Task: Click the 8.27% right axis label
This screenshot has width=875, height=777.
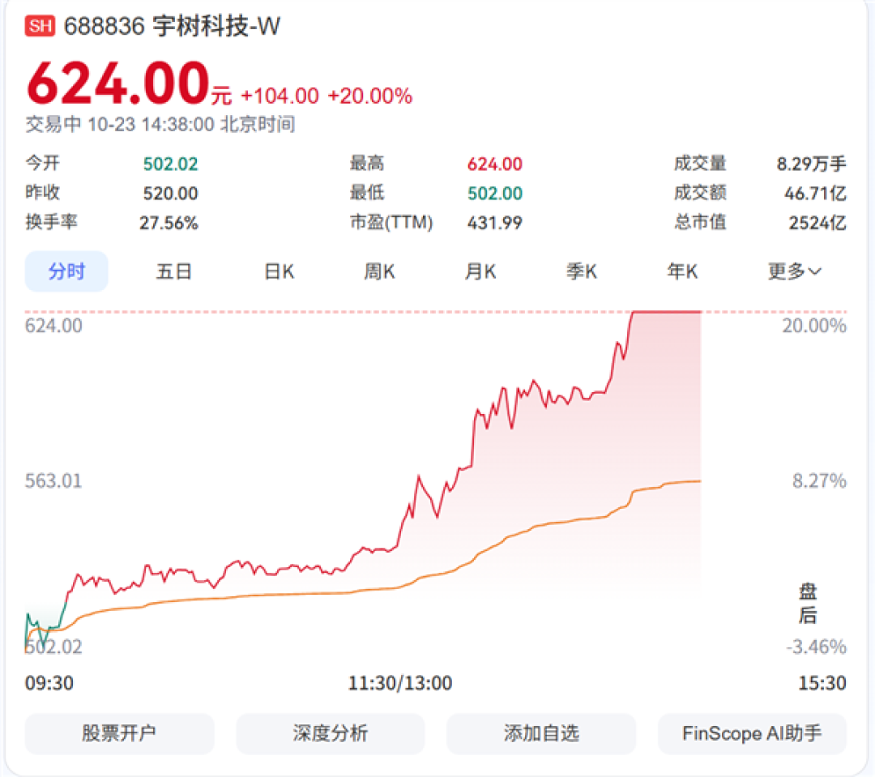Action: click(x=820, y=481)
